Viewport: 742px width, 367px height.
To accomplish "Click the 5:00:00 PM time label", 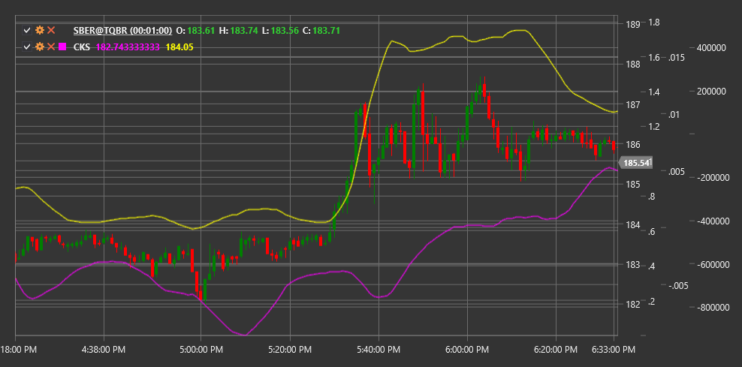I will 201,350.
